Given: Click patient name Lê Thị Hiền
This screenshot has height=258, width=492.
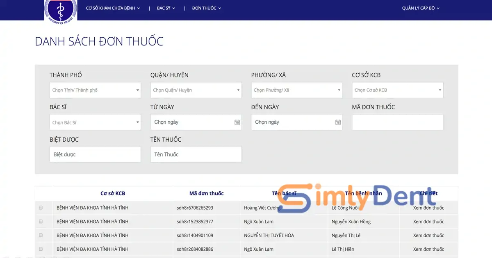Looking at the screenshot, I should click(x=343, y=249).
